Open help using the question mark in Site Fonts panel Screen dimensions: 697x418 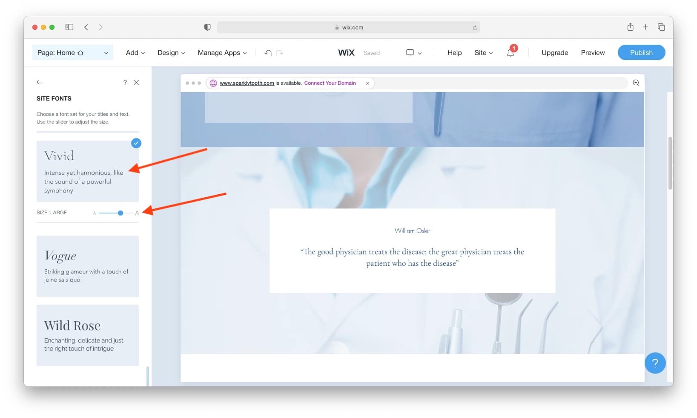[x=125, y=82]
